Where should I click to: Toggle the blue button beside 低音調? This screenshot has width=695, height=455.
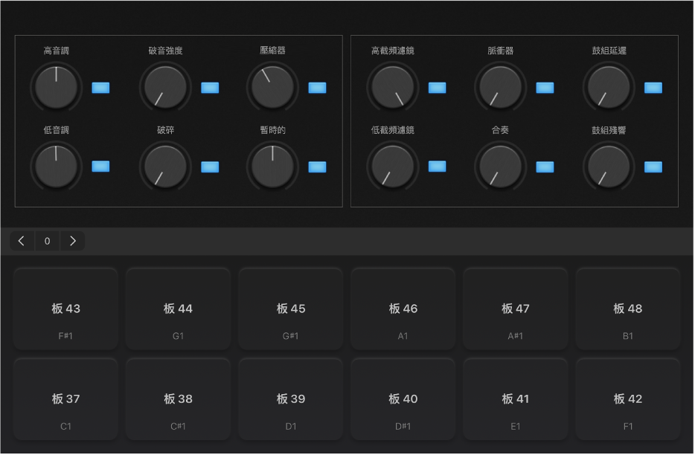tap(100, 167)
